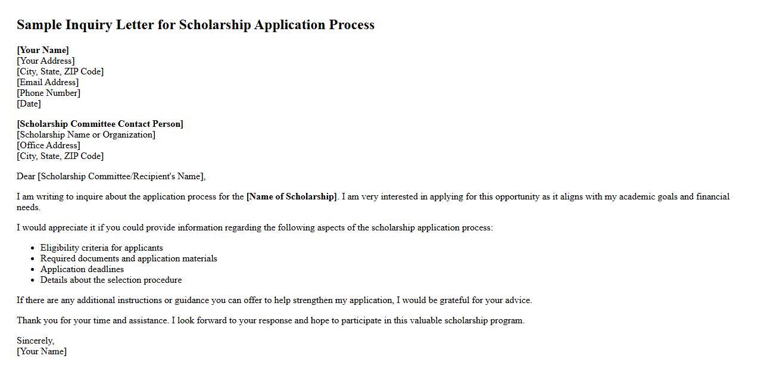Click the sentence starting 'If there are any additional'
Screen dimensions: 761x387
tap(274, 300)
